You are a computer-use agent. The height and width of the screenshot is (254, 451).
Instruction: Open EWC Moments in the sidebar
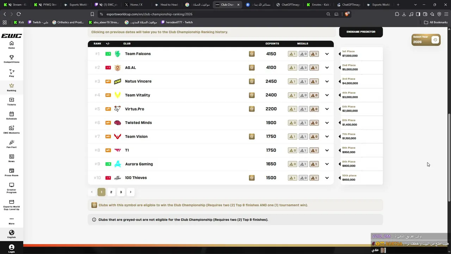(12, 130)
